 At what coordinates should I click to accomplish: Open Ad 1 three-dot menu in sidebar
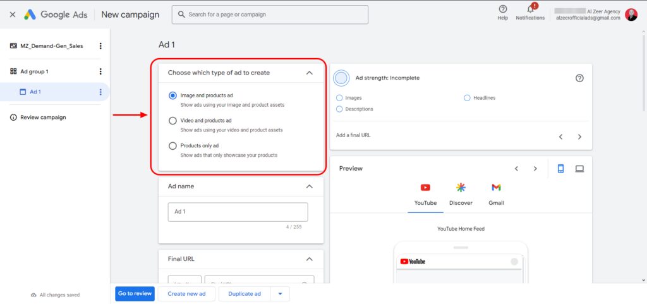[100, 92]
